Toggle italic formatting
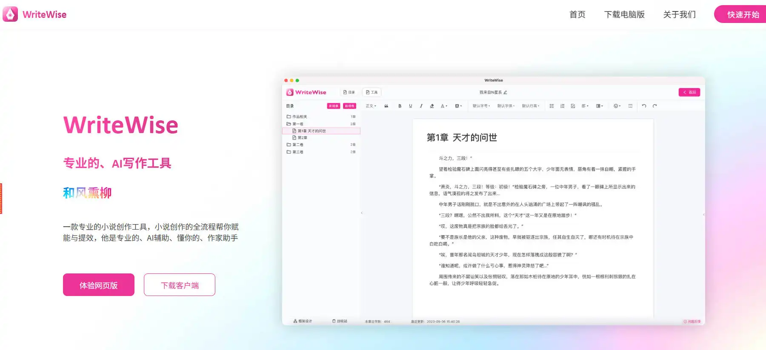 [x=421, y=106]
